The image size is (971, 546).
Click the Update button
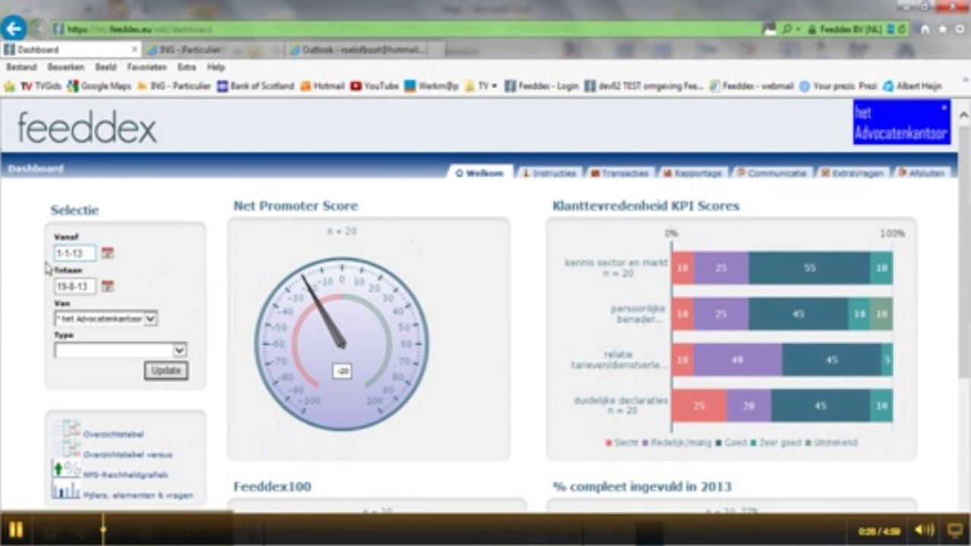click(x=166, y=371)
